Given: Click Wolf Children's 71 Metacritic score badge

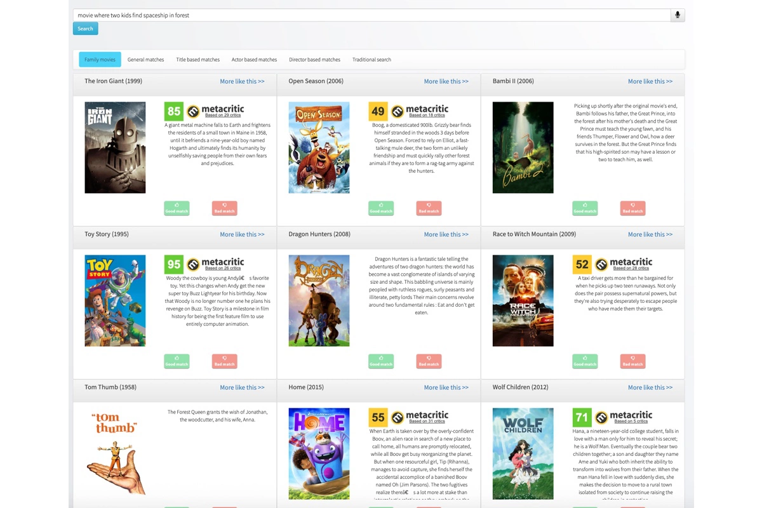Looking at the screenshot, I should click(582, 418).
